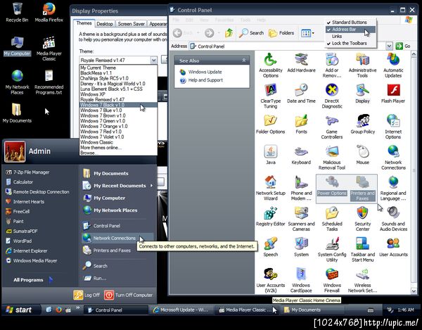Open User Accounts icon with two people
The width and height of the screenshot is (422, 330).
[x=393, y=247]
